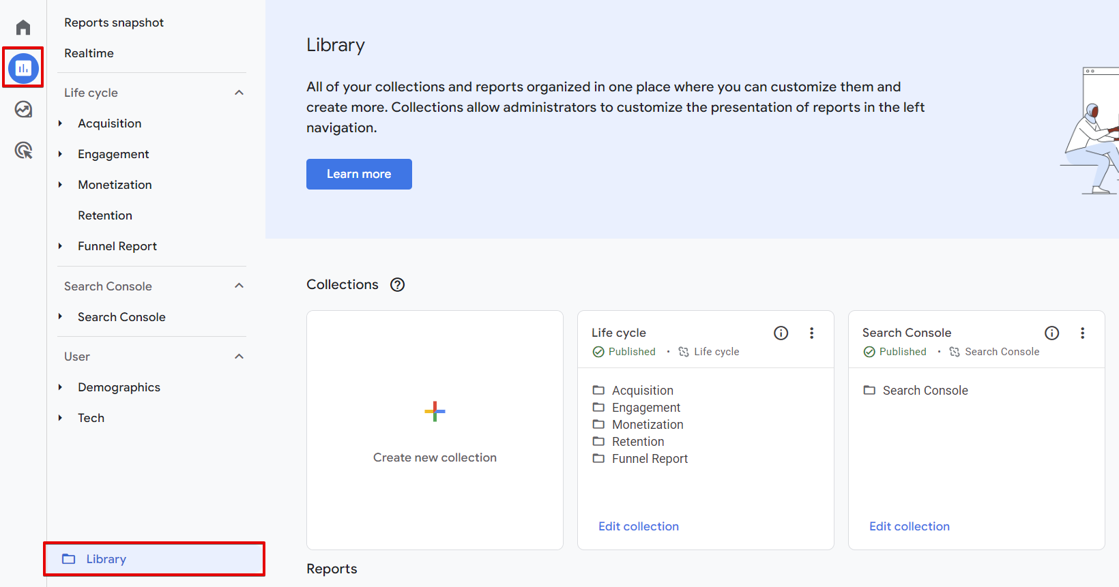Viewport: 1119px width, 587px height.
Task: Click the Learn more button
Action: [359, 174]
